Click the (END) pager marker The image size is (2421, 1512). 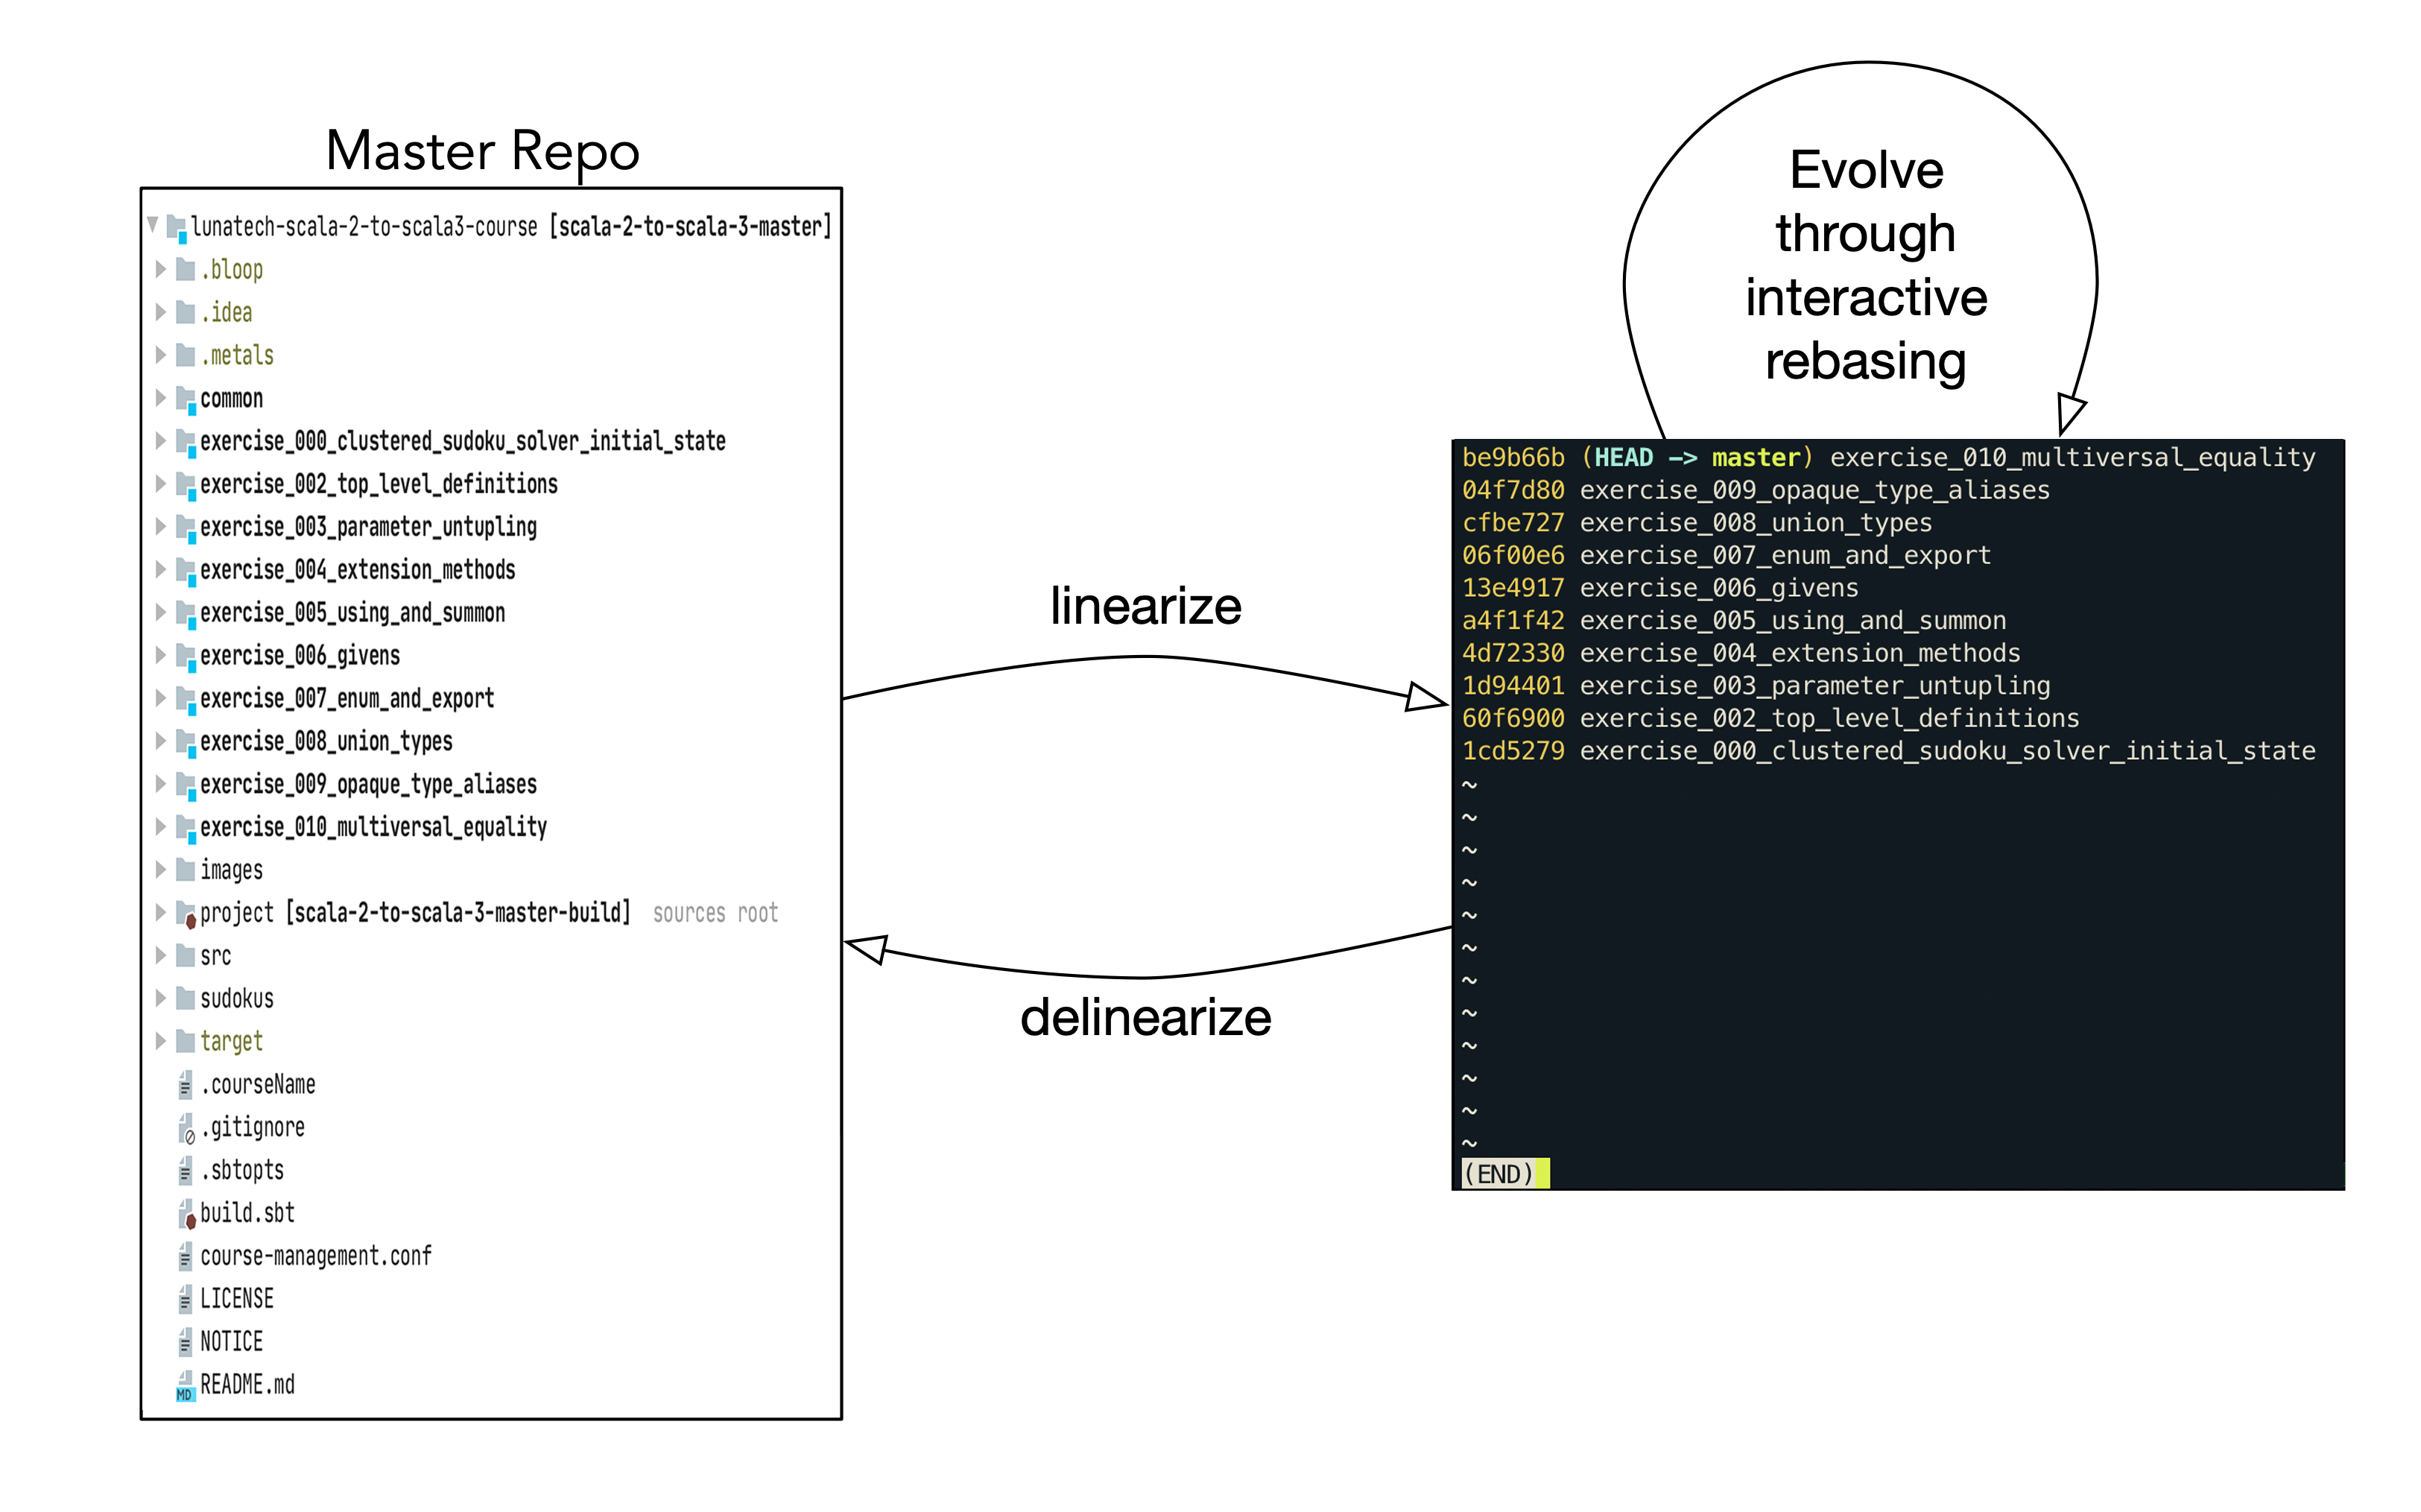1497,1174
